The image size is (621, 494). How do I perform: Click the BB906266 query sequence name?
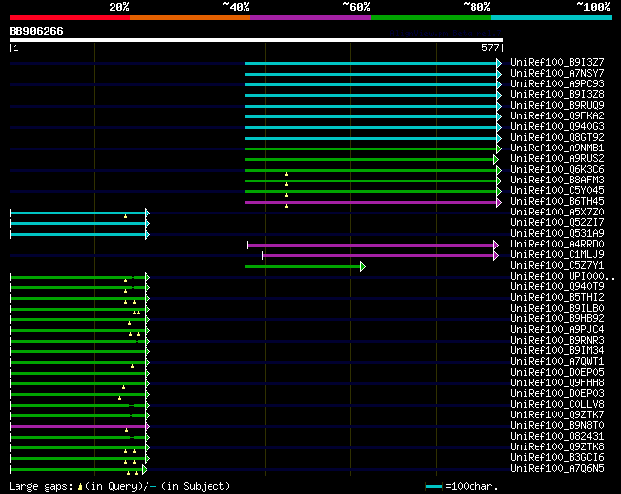[x=36, y=31]
